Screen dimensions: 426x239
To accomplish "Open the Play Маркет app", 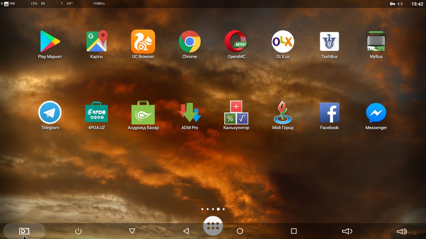I will 50,41.
